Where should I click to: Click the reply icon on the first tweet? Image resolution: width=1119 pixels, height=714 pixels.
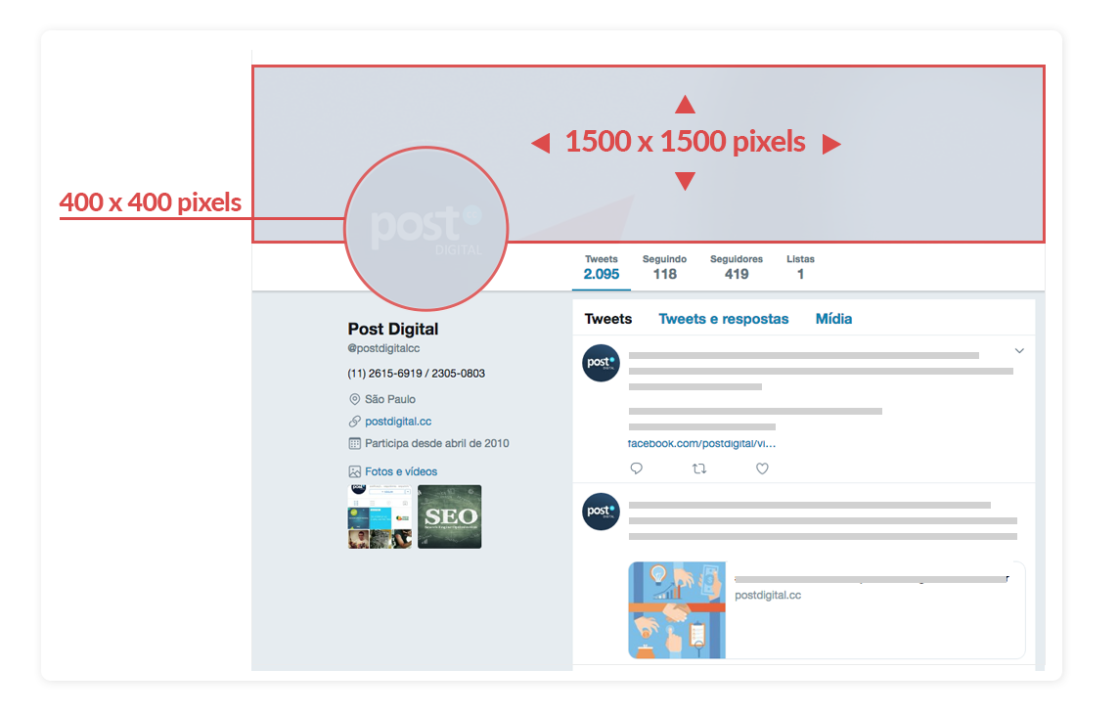click(x=637, y=469)
